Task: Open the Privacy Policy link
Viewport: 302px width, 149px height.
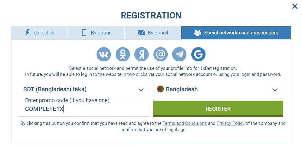Action: [230, 123]
